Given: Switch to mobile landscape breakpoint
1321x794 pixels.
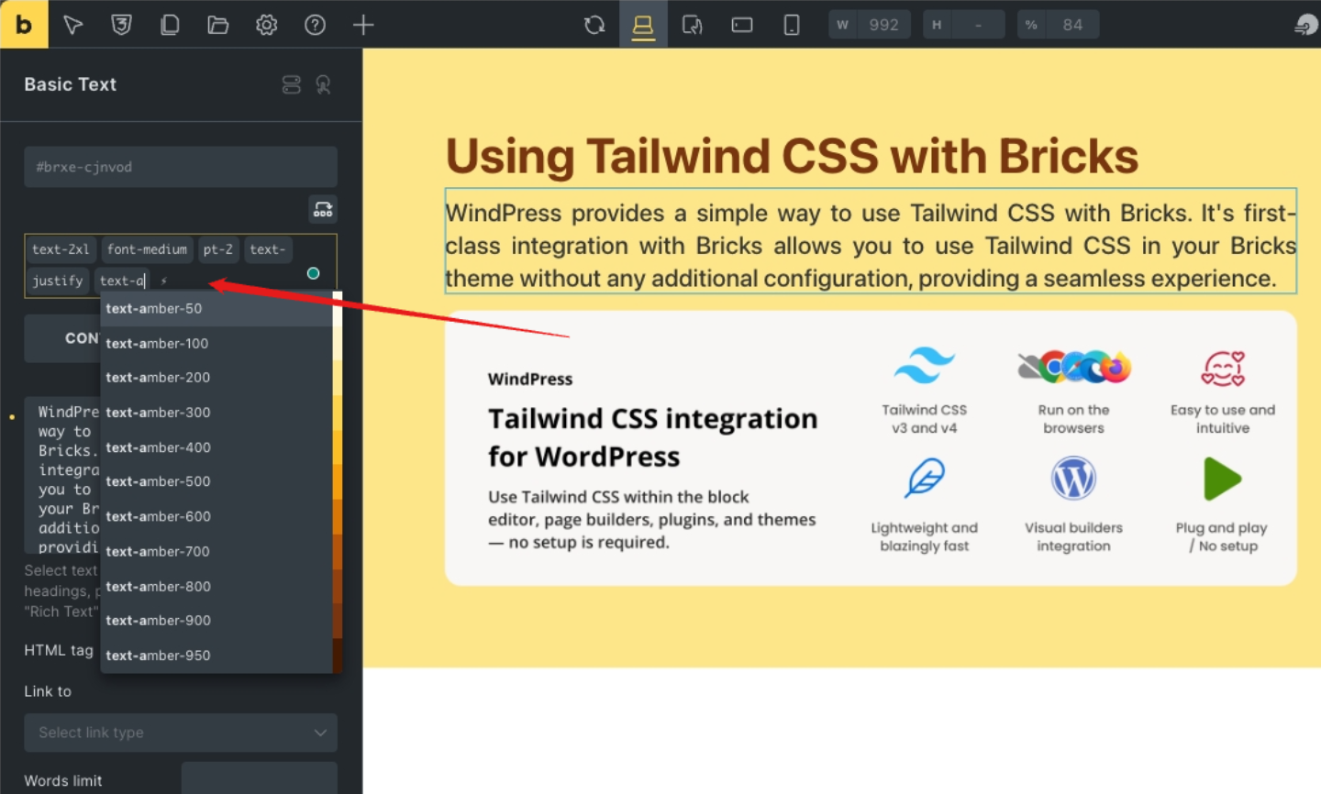Looking at the screenshot, I should pyautogui.click(x=742, y=25).
